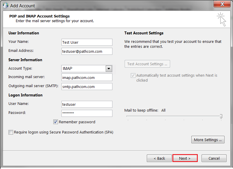Close the Add Account dialog
The image size is (233, 169).
click(222, 4)
